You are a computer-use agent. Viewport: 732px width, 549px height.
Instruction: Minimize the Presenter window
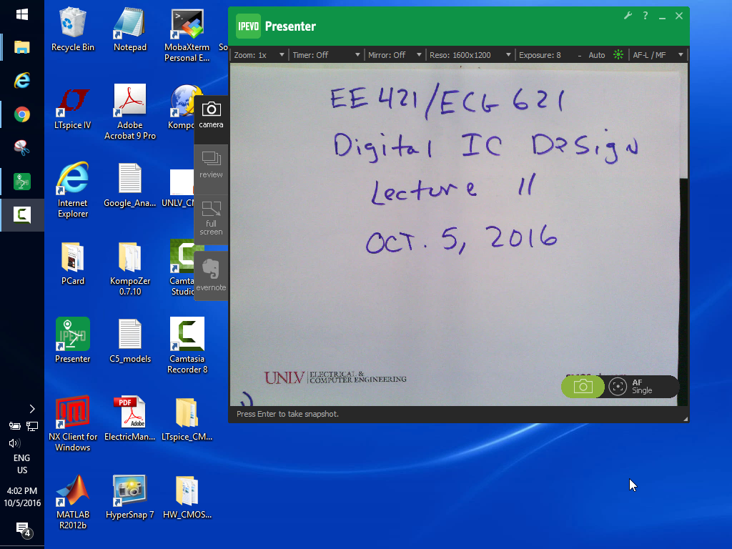tap(662, 16)
